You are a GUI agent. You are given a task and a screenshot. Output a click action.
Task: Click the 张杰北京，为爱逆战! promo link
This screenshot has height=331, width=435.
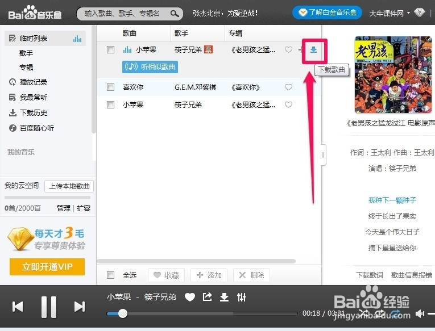tap(225, 13)
